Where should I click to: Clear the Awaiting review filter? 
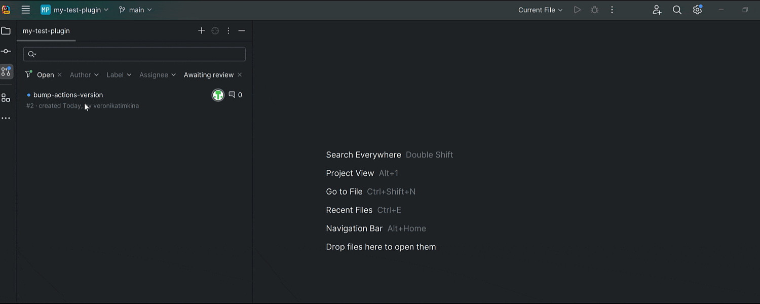pos(239,74)
